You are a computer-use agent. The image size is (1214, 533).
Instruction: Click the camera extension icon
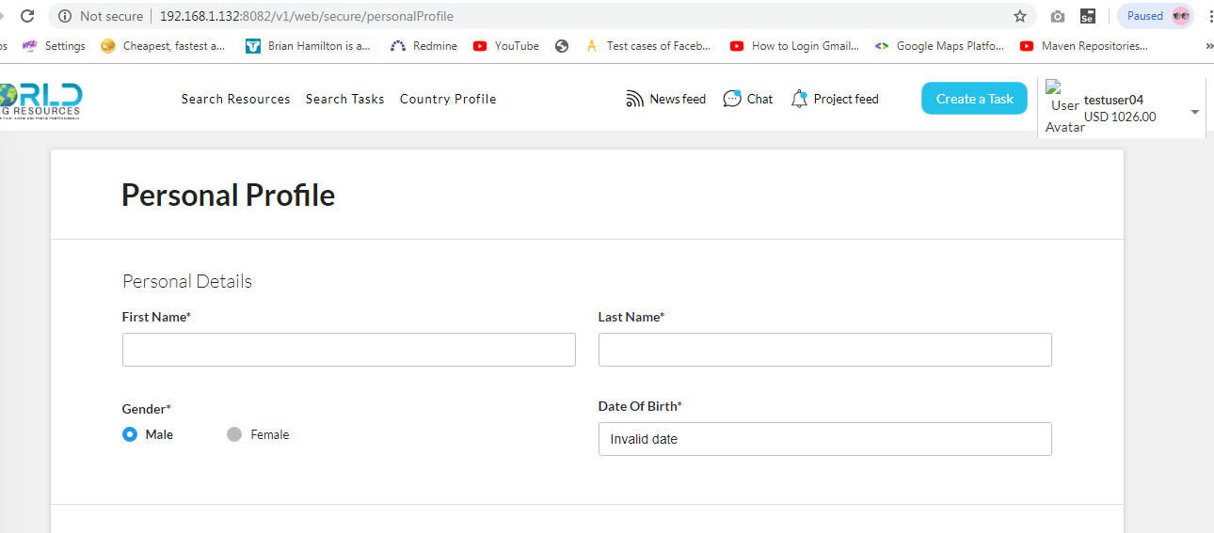click(1058, 16)
